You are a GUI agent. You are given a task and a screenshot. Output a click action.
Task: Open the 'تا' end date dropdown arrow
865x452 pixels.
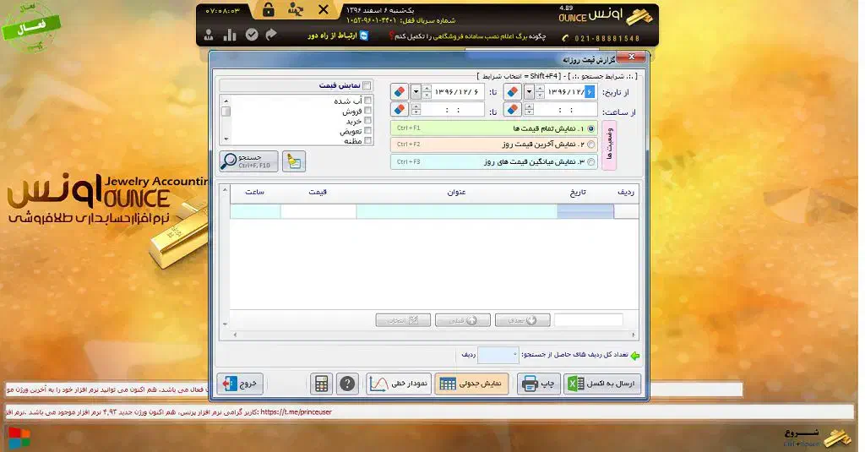pyautogui.click(x=416, y=91)
